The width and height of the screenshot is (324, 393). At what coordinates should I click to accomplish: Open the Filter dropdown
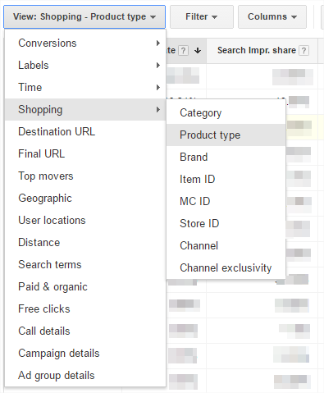tap(202, 16)
